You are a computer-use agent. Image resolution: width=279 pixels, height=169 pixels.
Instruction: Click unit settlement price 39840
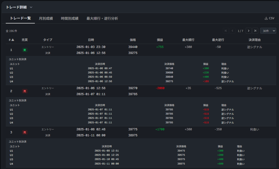pyautogui.click(x=169, y=77)
